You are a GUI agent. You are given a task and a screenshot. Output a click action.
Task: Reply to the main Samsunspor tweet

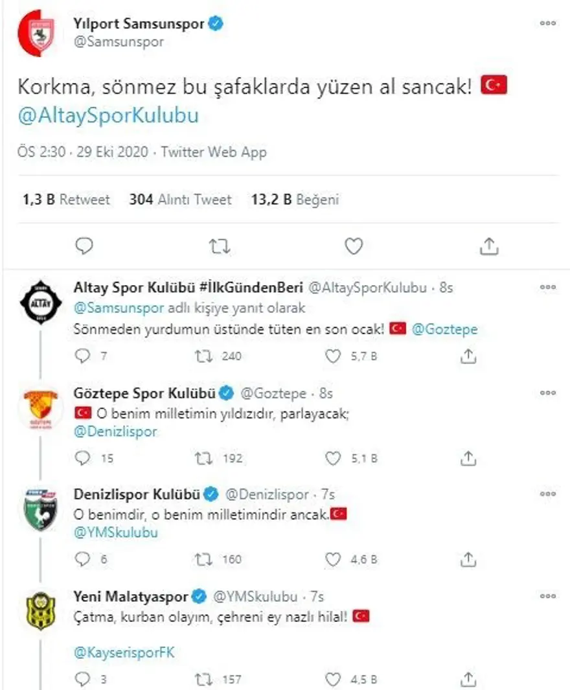[84, 246]
